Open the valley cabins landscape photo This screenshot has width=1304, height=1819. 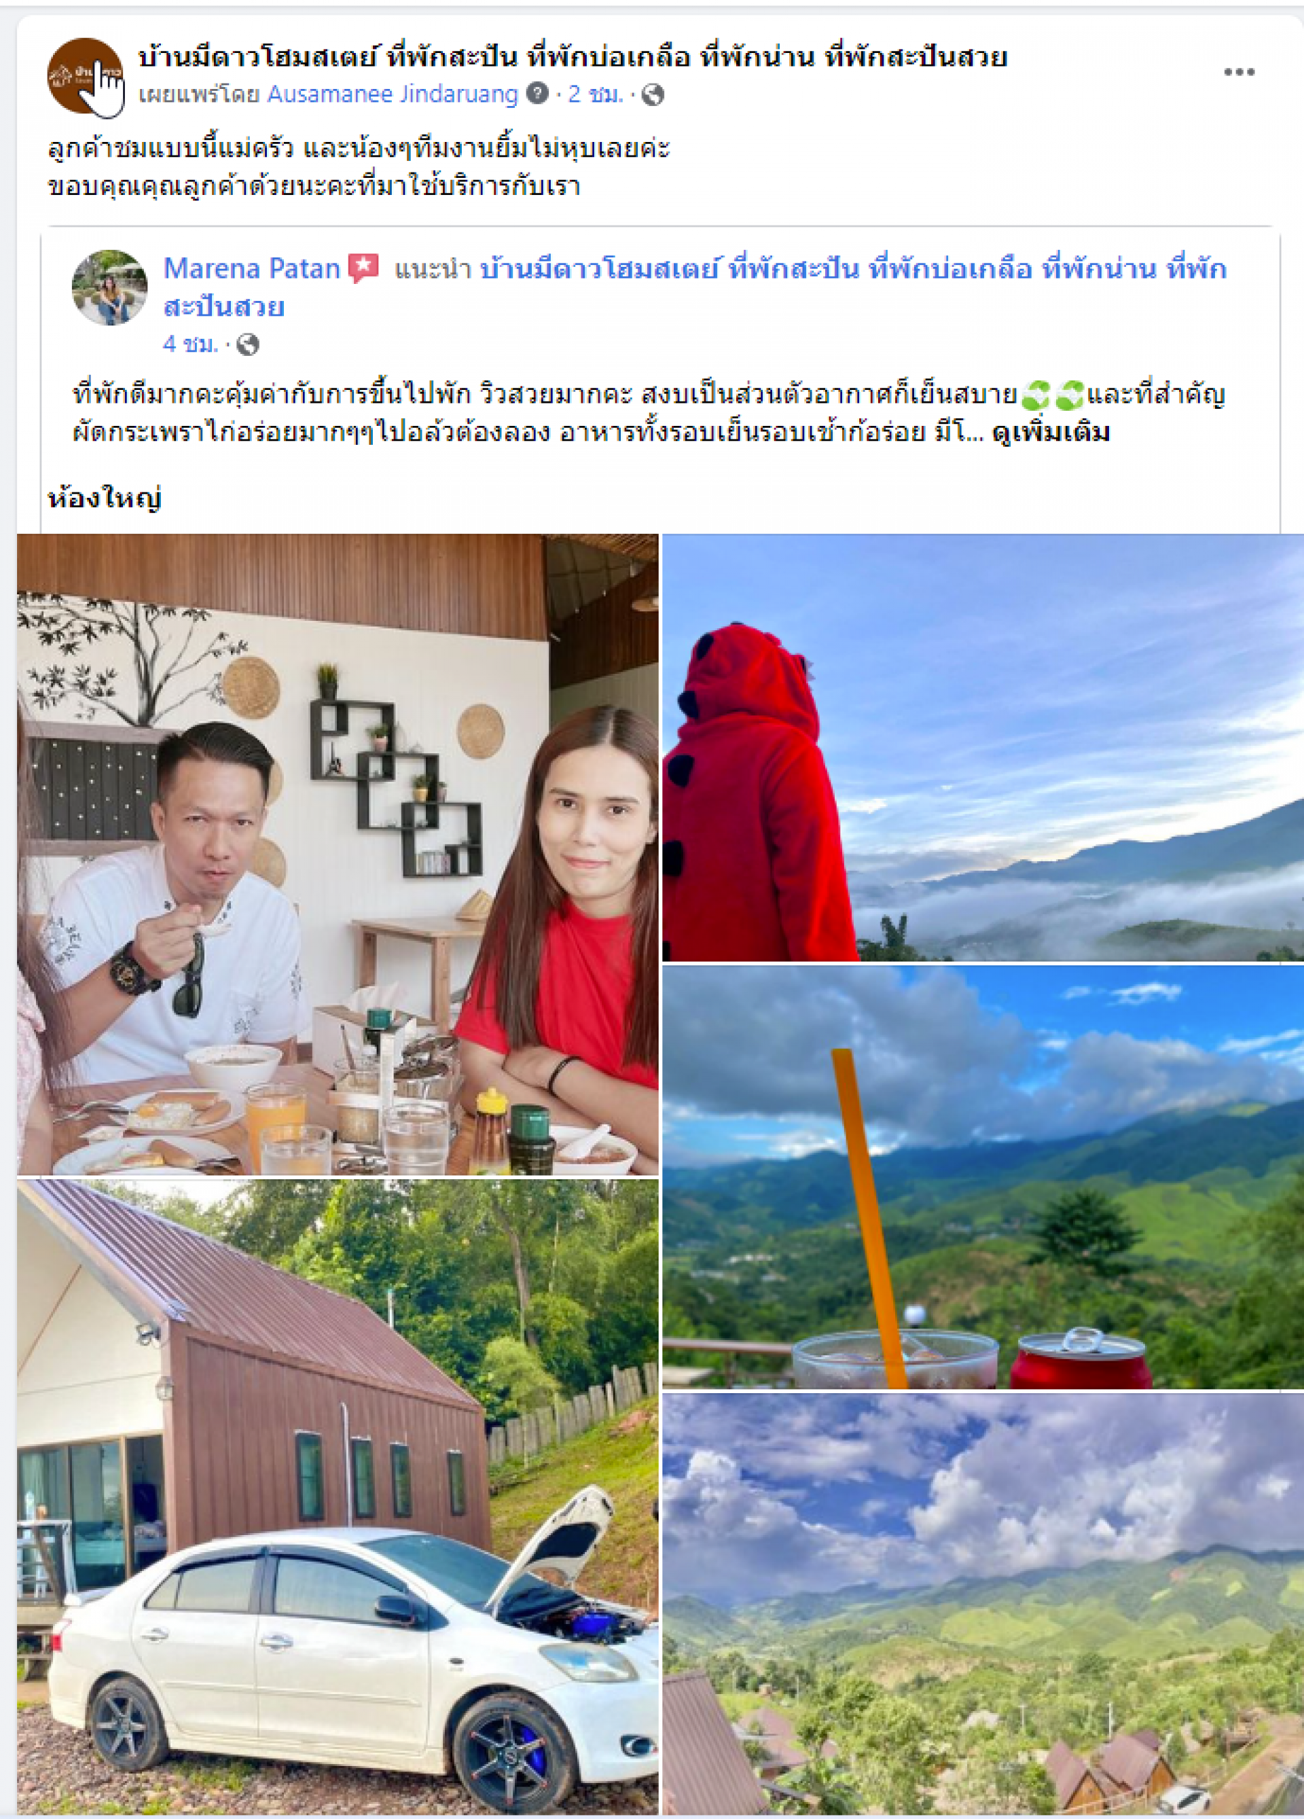tap(982, 1604)
